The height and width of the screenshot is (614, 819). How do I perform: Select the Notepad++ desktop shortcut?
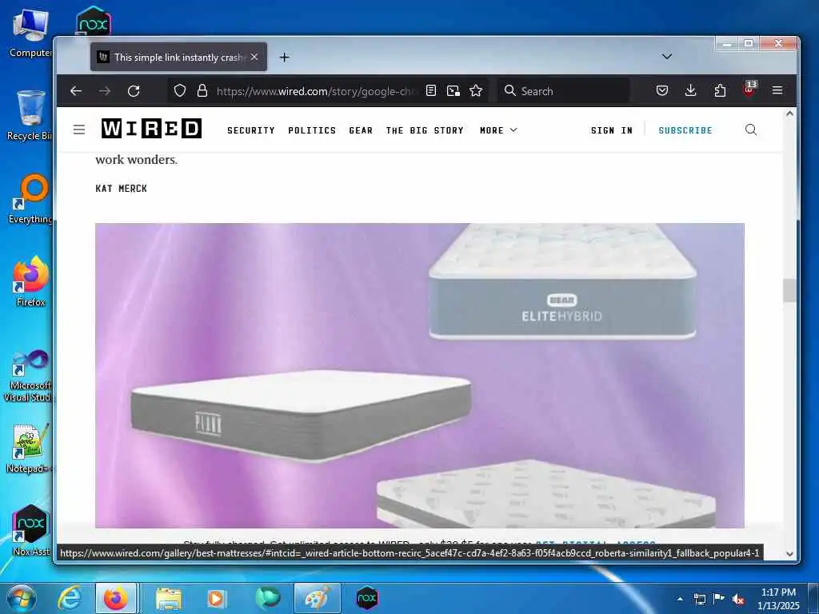pyautogui.click(x=30, y=449)
